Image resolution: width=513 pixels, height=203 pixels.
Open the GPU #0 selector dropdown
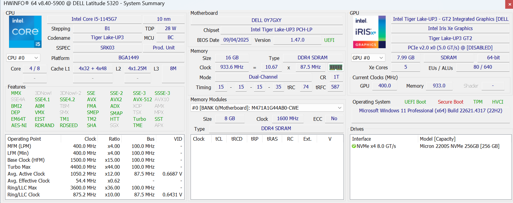coord(368,58)
